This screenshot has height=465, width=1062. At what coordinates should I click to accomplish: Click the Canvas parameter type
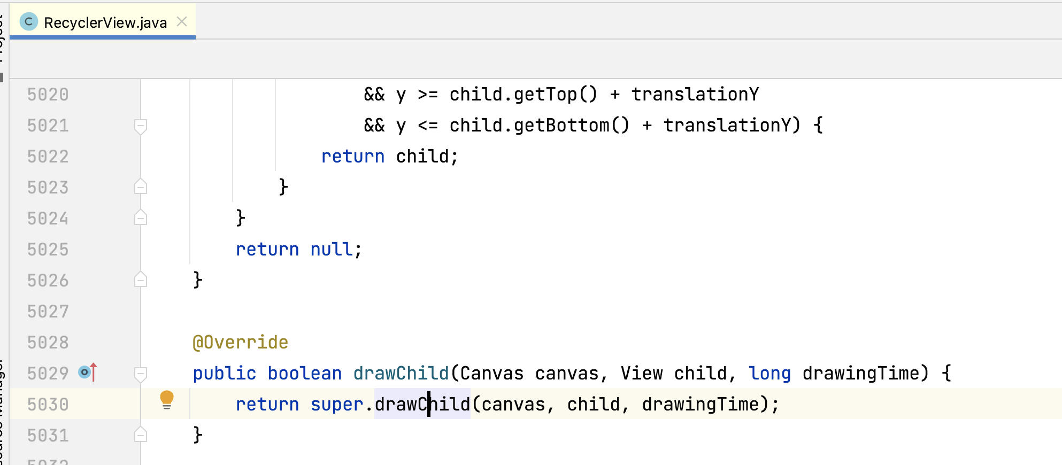[491, 374]
